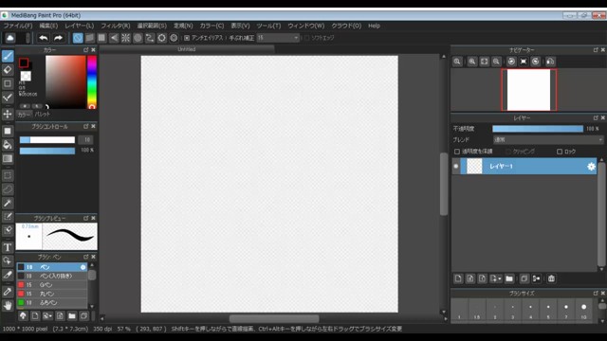Image resolution: width=607 pixels, height=341 pixels.
Task: Enable protect-transparency checkbox in the layer panel
Action: point(457,152)
